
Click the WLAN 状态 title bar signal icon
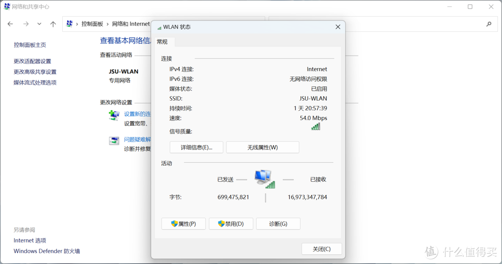(x=159, y=27)
